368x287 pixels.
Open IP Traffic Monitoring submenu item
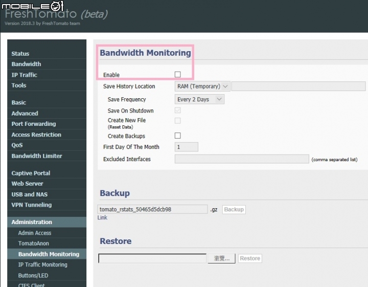tap(47, 264)
